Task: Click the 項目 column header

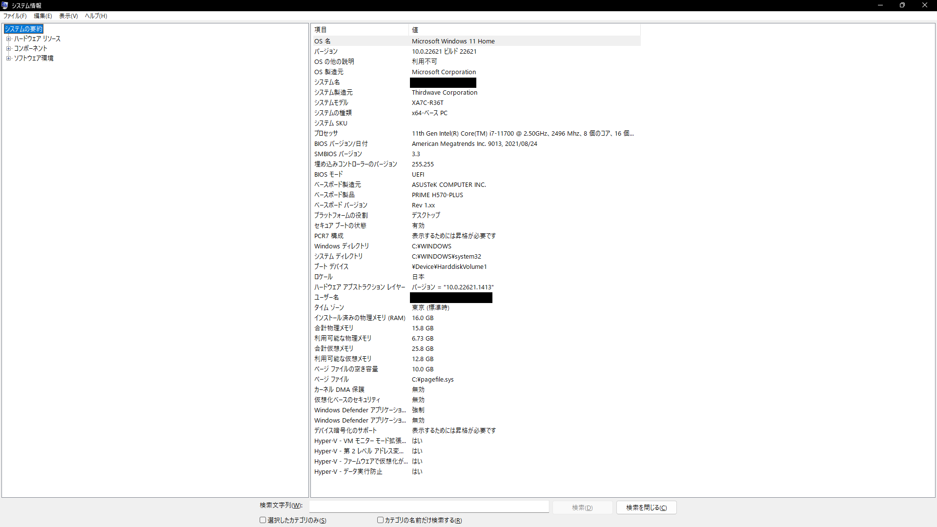Action: pyautogui.click(x=360, y=30)
